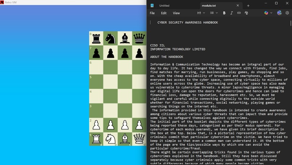
Task: Select the black bishop on c8
Action: [x=125, y=38]
